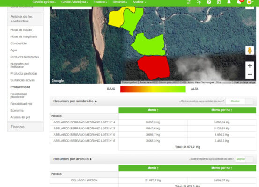Open Rentabilidad real report
This screenshot has width=259, height=187.
point(21,104)
